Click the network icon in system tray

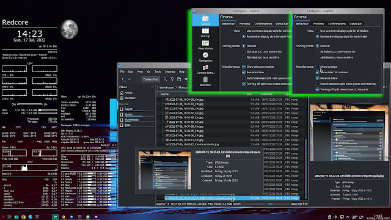pyautogui.click(x=342, y=217)
